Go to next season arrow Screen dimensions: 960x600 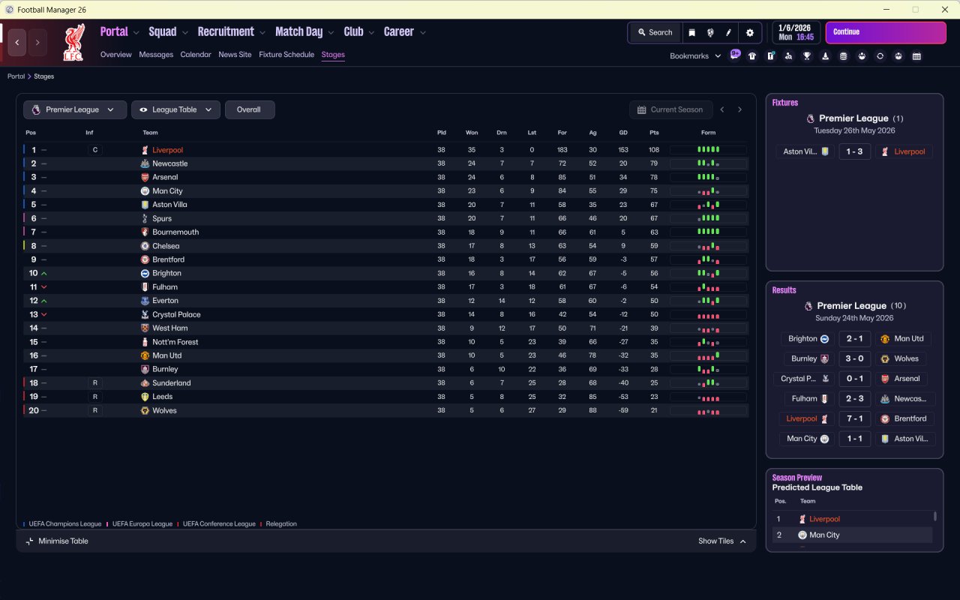[739, 109]
